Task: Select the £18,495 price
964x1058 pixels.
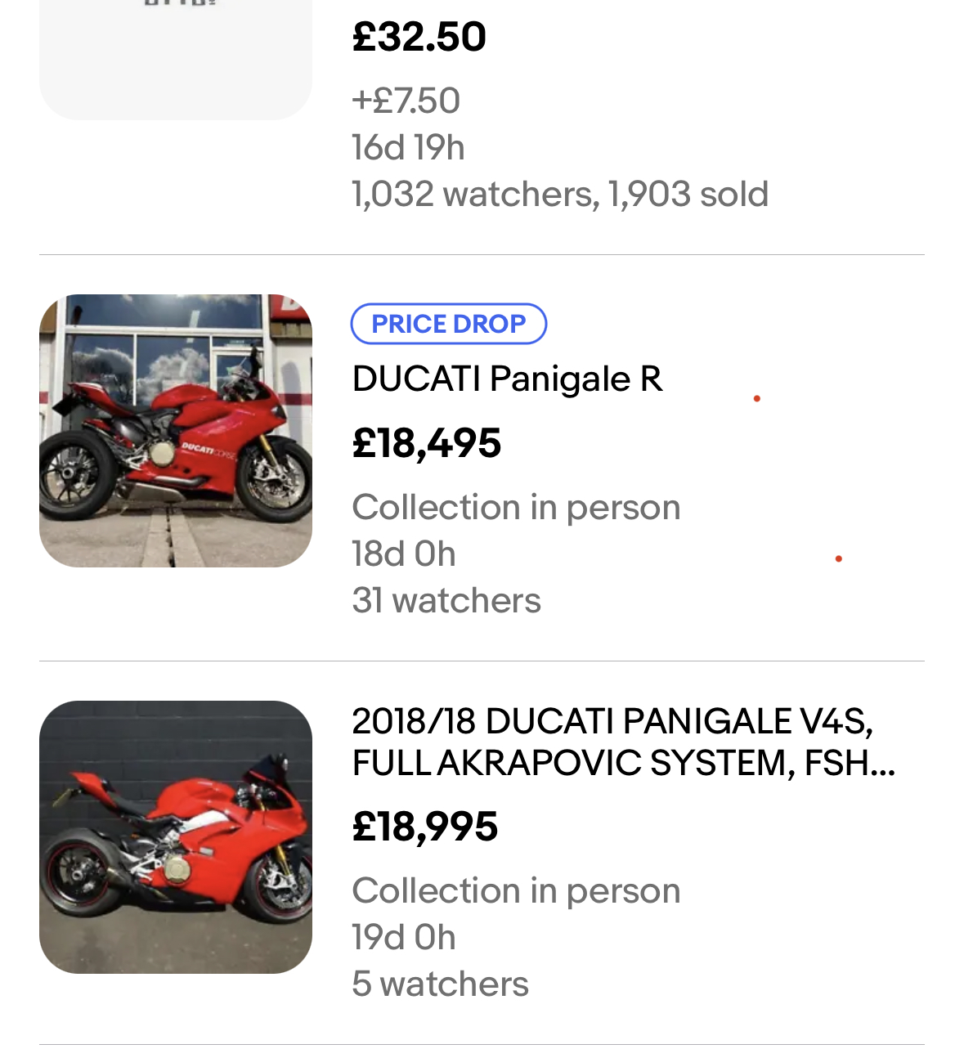Action: click(x=426, y=443)
